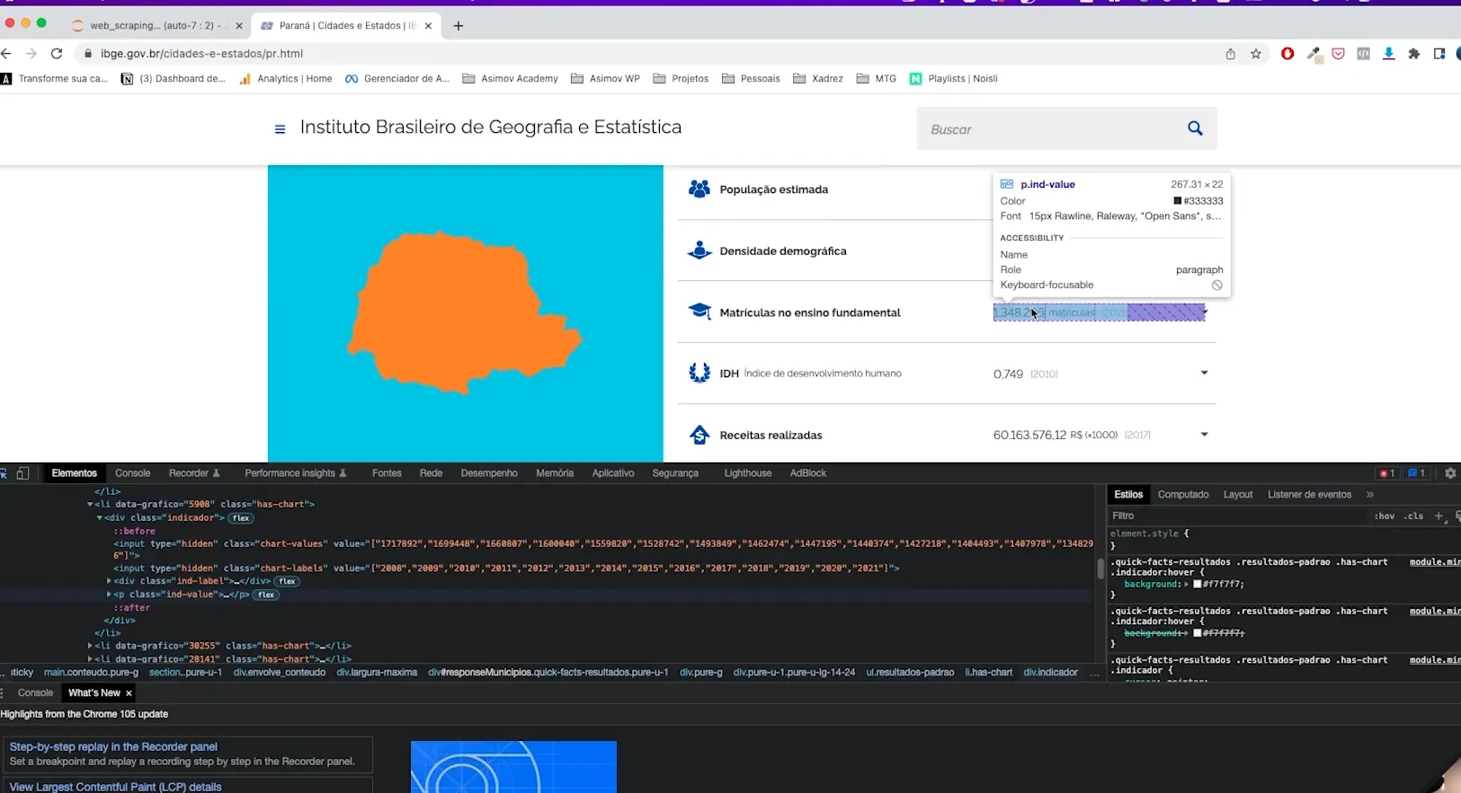Toggle the :hov element state panel
The width and height of the screenshot is (1461, 793).
tap(1384, 516)
